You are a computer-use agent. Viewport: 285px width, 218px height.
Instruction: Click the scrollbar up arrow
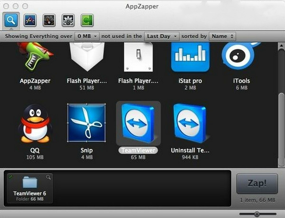pyautogui.click(x=281, y=46)
